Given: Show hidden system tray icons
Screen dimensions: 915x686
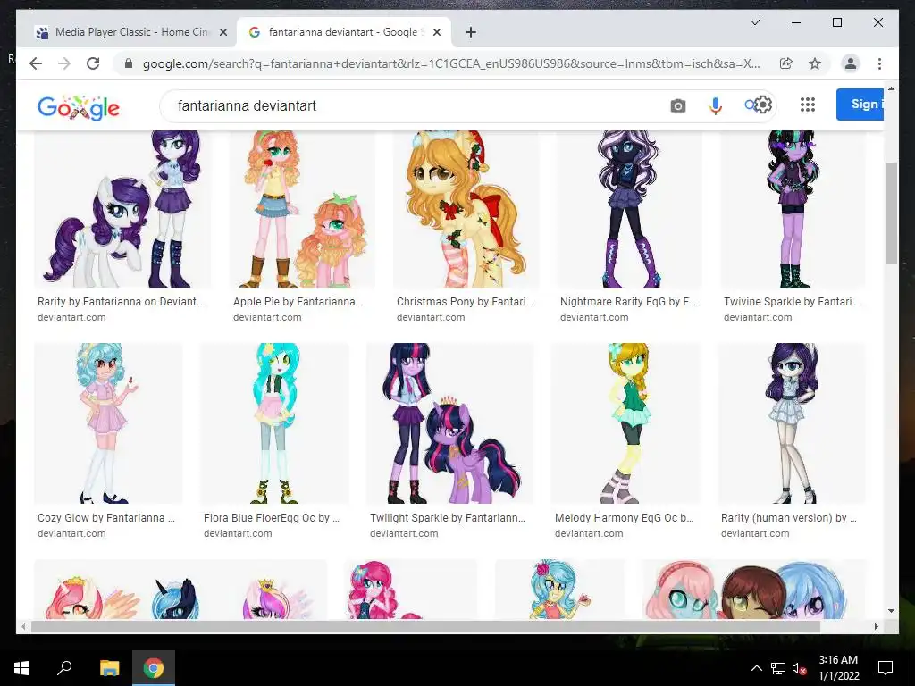Looking at the screenshot, I should [756, 668].
